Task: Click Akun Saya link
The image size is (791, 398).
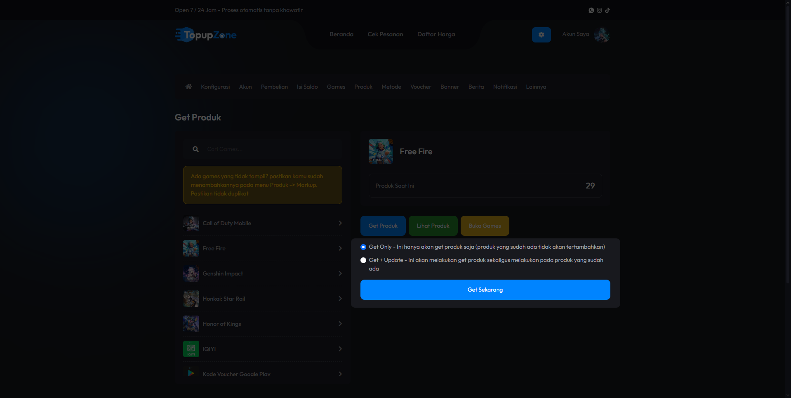Action: 576,34
